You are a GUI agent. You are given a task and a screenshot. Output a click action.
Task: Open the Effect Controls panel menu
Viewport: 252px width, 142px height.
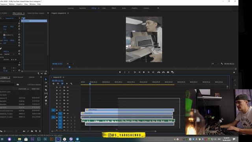(24, 13)
